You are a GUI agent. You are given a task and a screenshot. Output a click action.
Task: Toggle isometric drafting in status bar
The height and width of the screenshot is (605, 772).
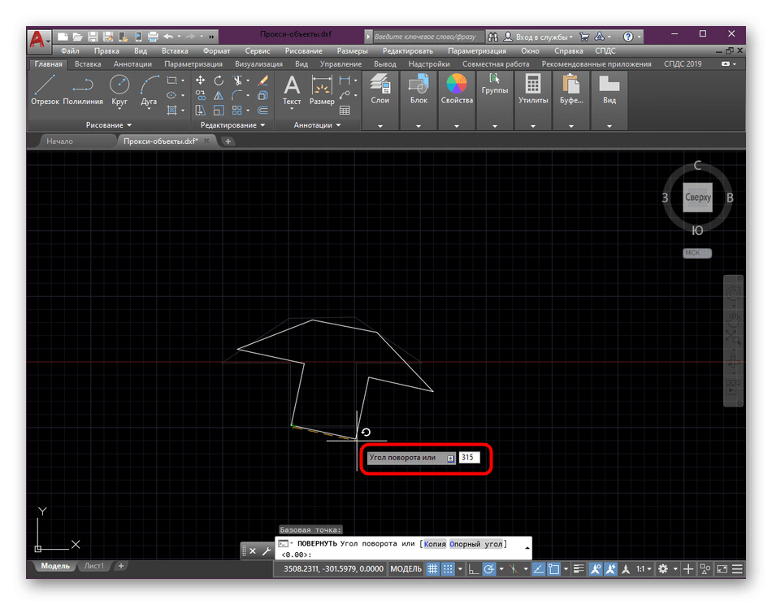513,569
